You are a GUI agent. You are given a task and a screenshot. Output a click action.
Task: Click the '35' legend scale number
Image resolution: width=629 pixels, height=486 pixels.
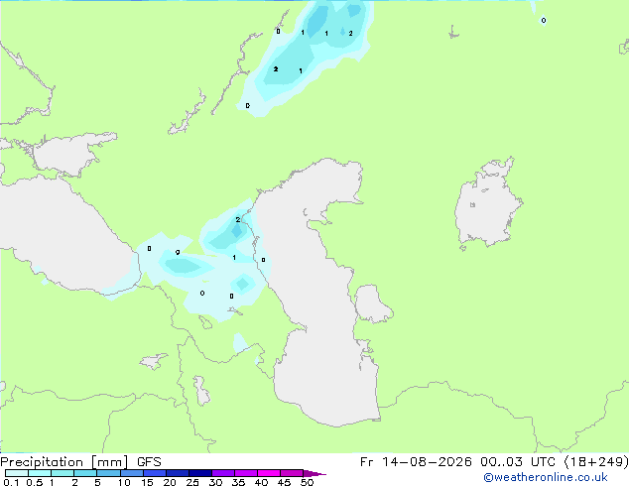click(x=238, y=482)
